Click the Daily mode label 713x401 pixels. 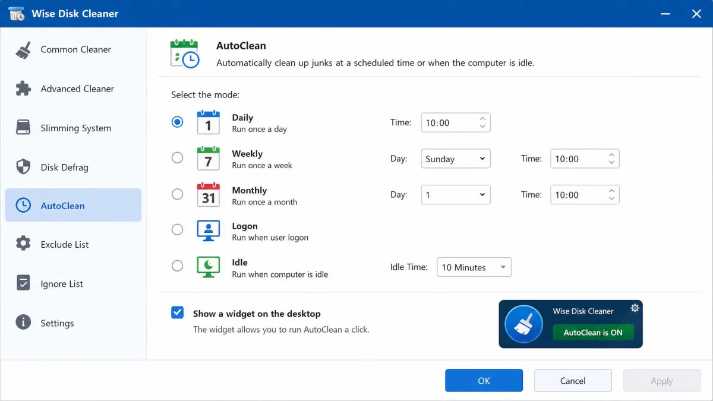coord(242,118)
